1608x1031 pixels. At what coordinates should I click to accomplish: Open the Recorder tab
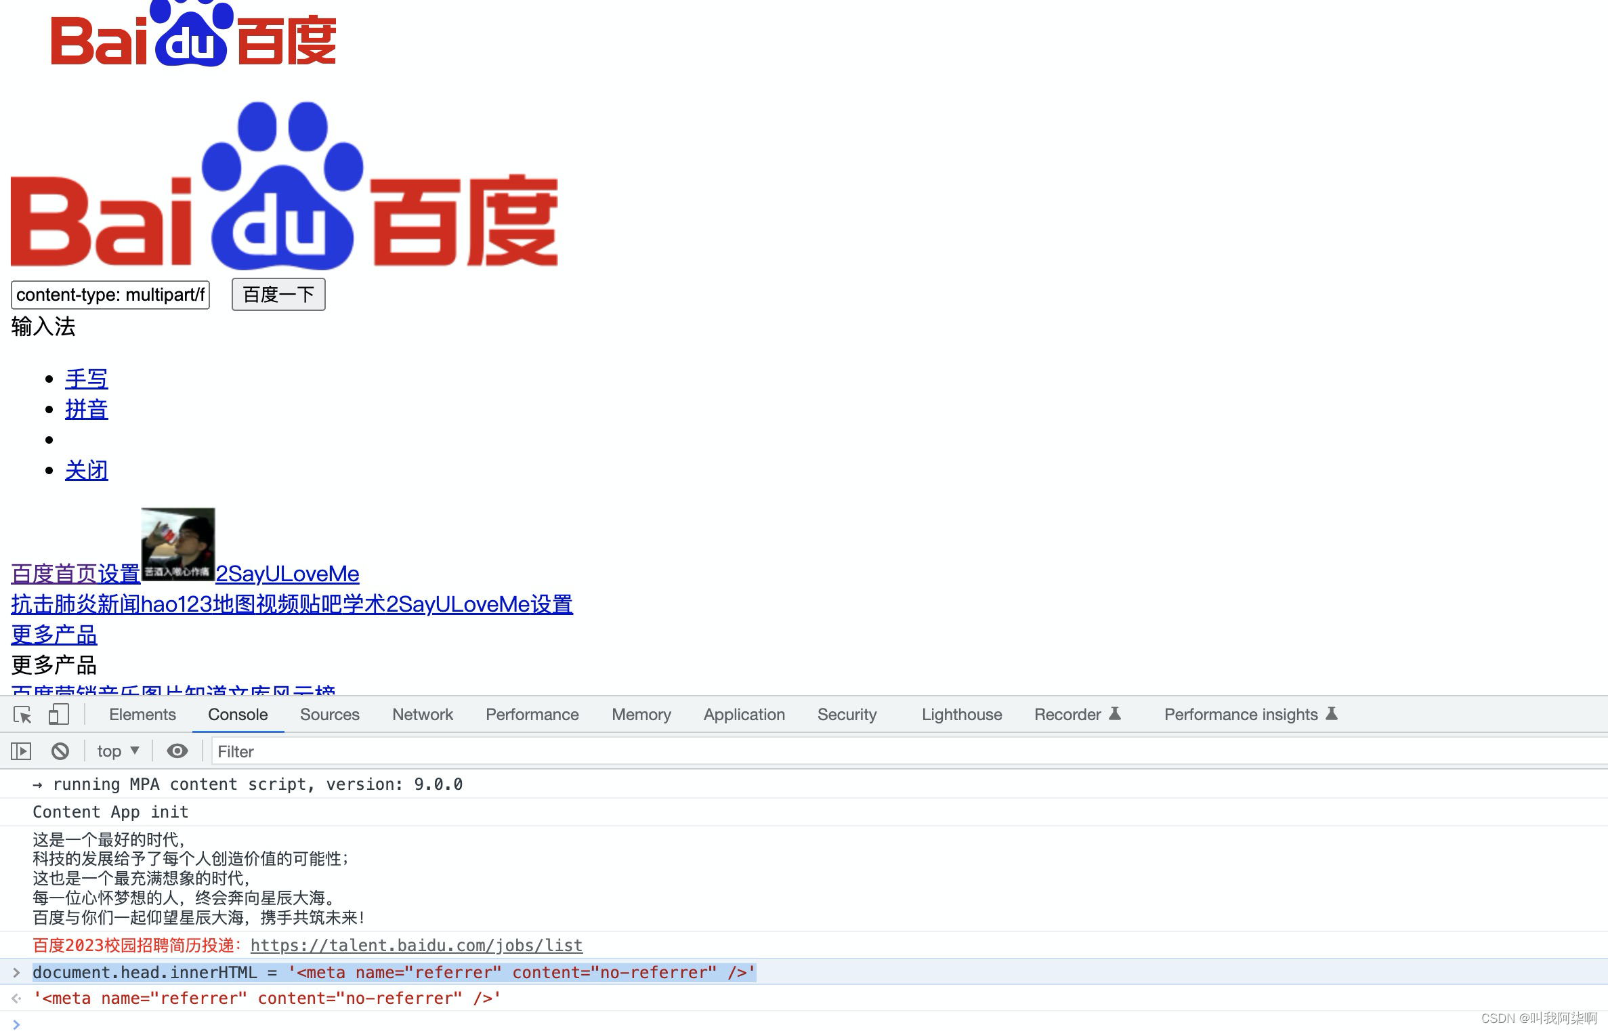click(x=1077, y=715)
